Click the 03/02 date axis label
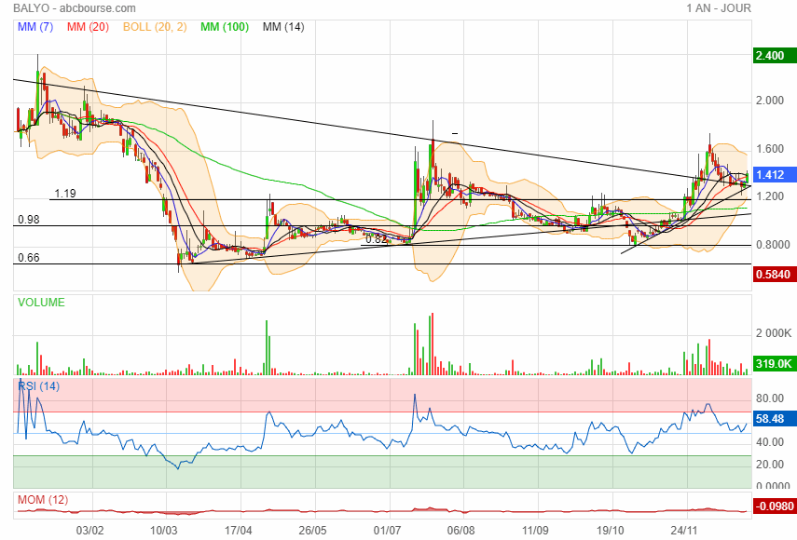 click(x=90, y=531)
